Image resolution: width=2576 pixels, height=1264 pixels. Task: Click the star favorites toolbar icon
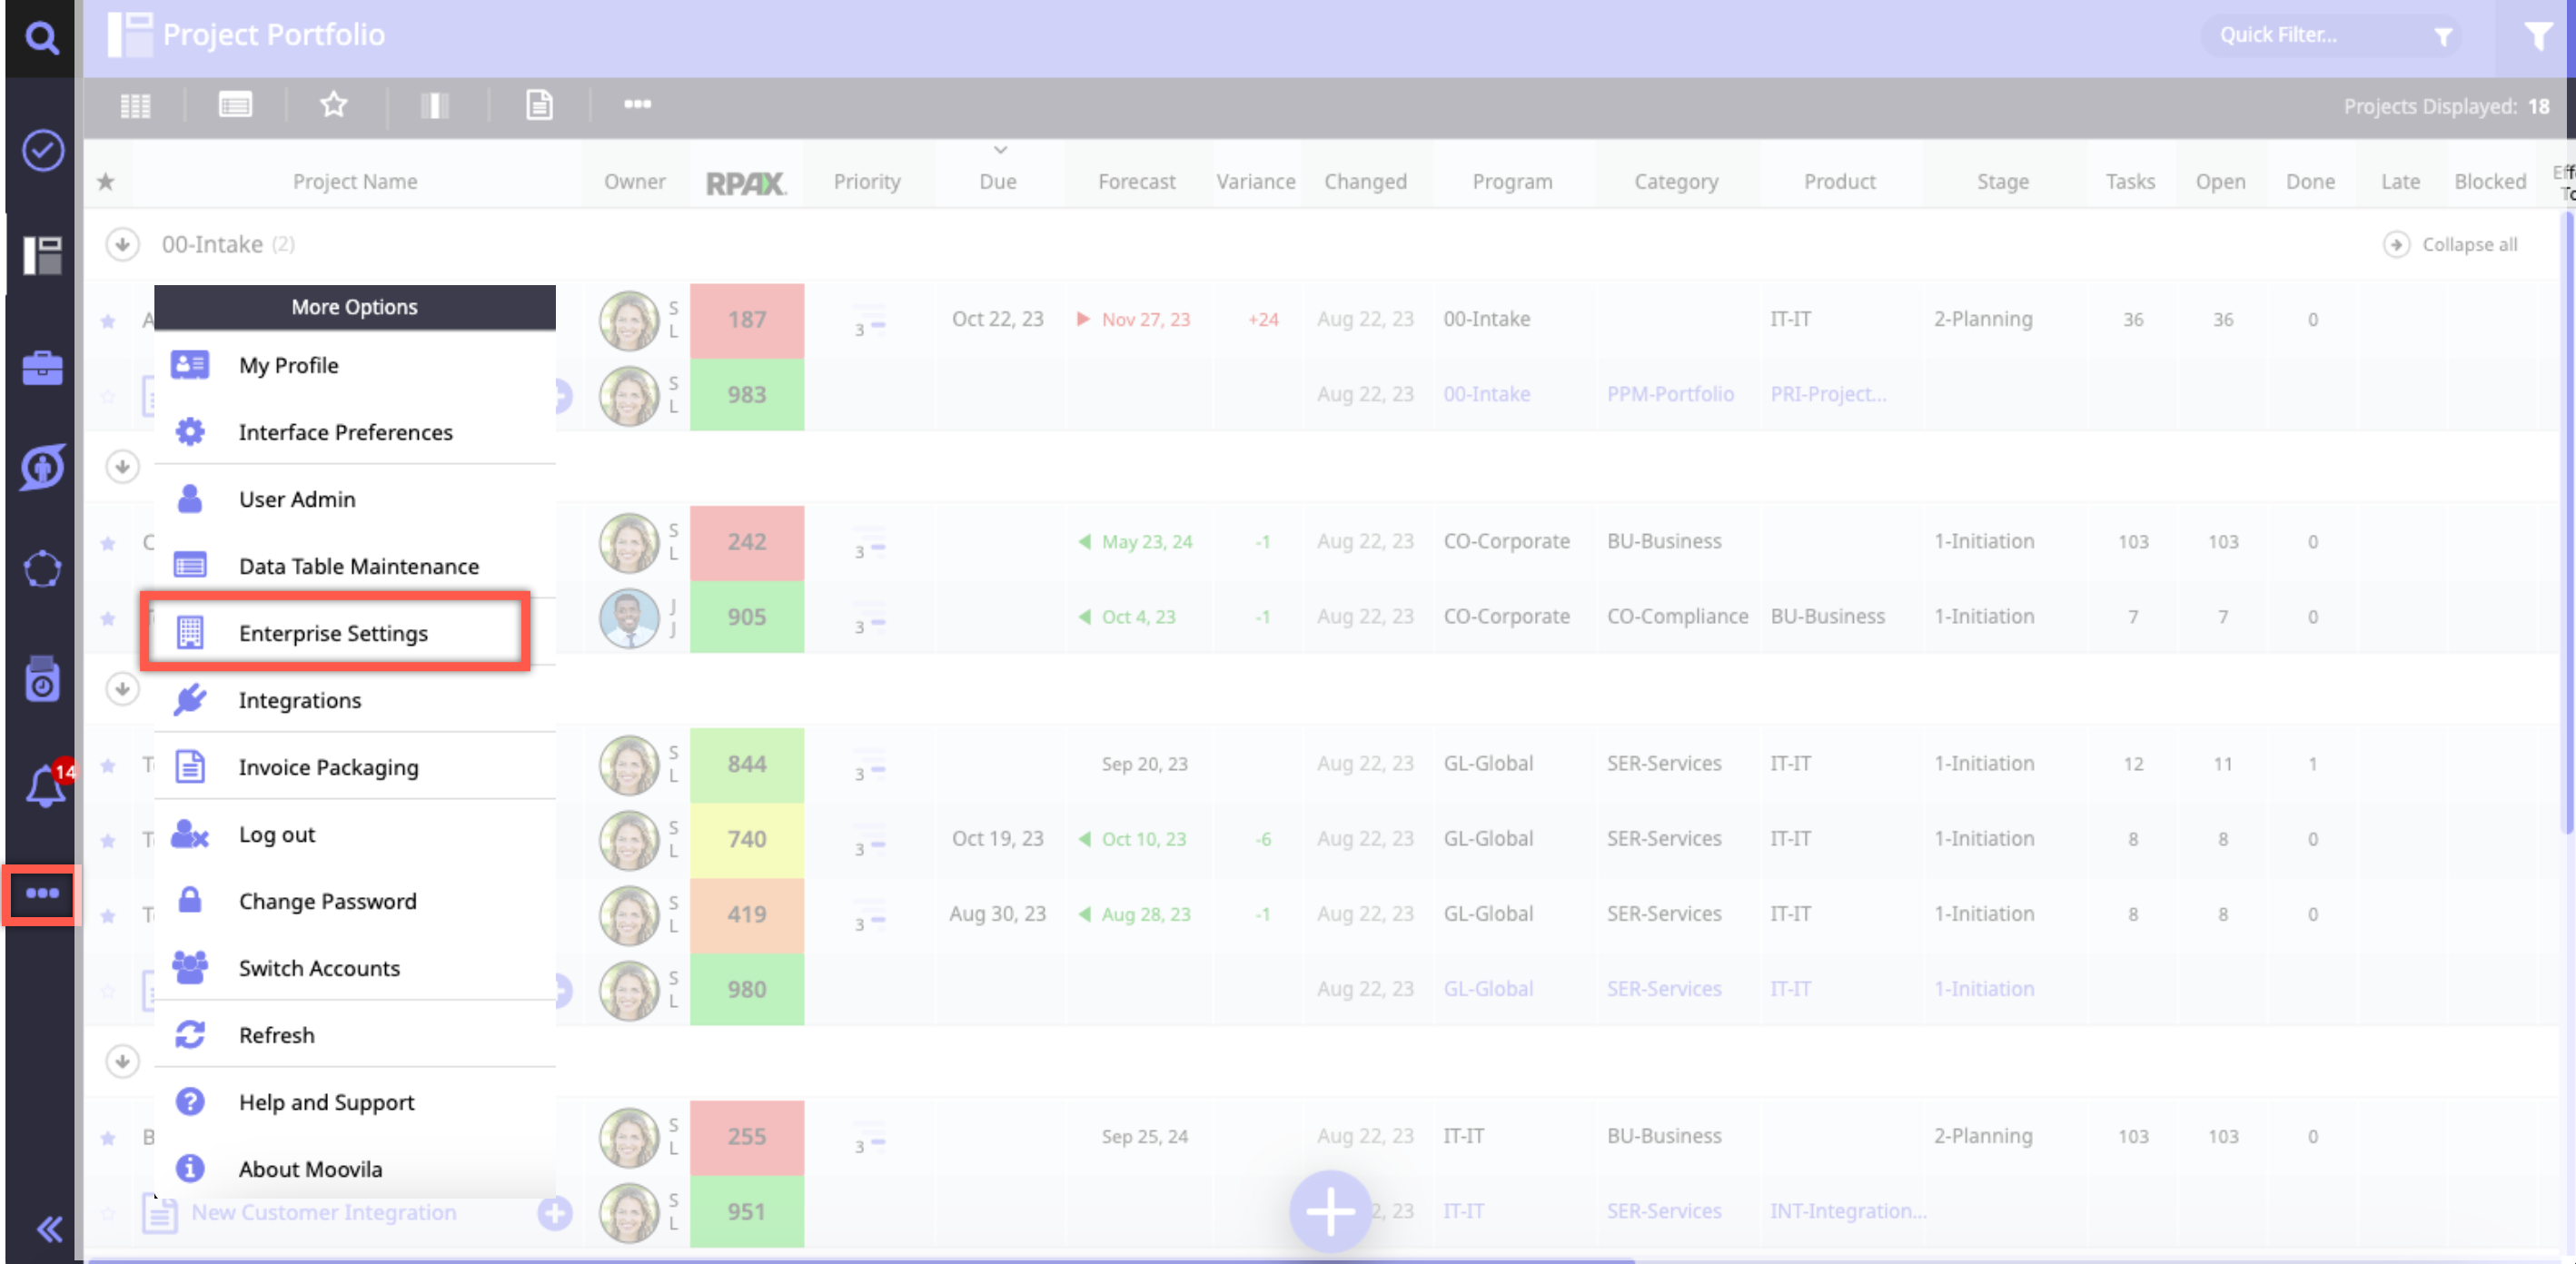[x=334, y=105]
